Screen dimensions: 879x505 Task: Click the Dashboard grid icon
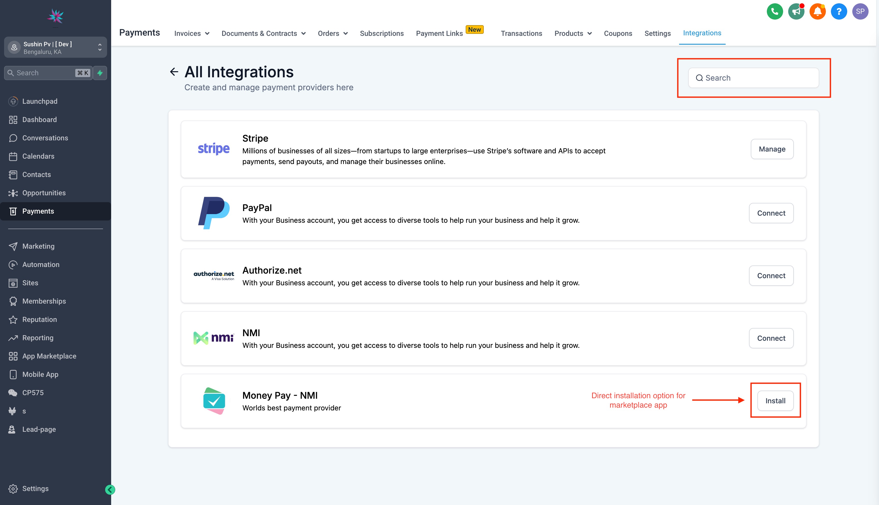[x=13, y=120]
